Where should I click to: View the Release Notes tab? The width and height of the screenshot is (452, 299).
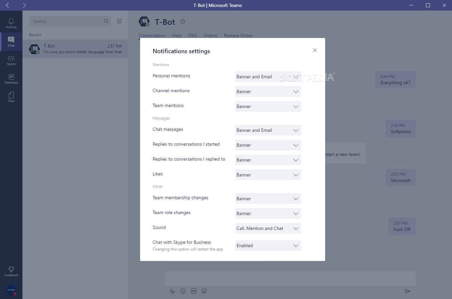point(238,35)
